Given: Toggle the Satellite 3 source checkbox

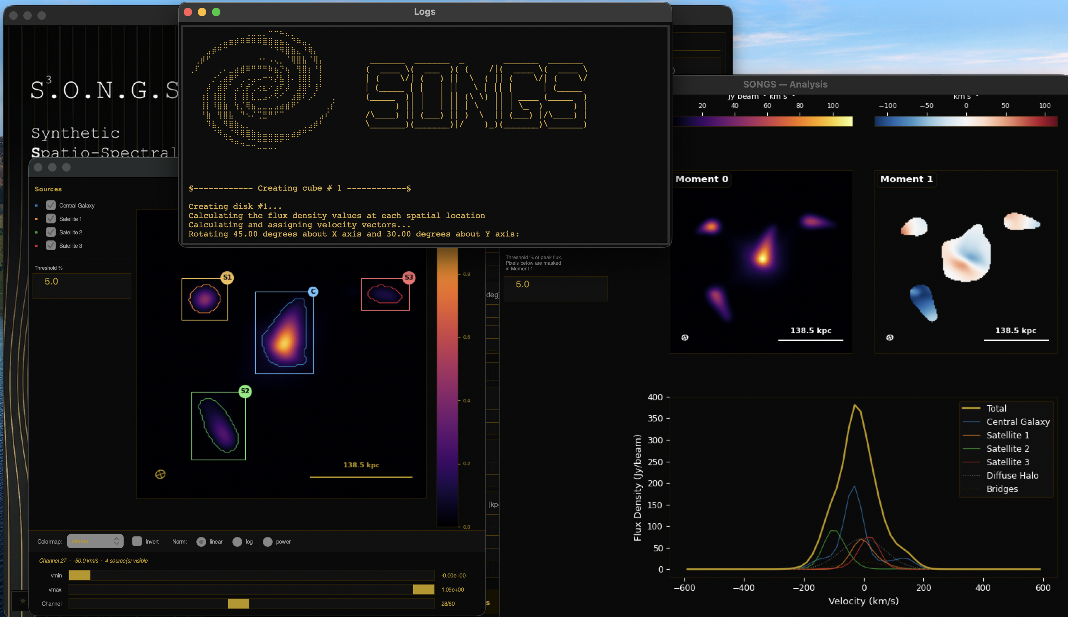Looking at the screenshot, I should 51,246.
